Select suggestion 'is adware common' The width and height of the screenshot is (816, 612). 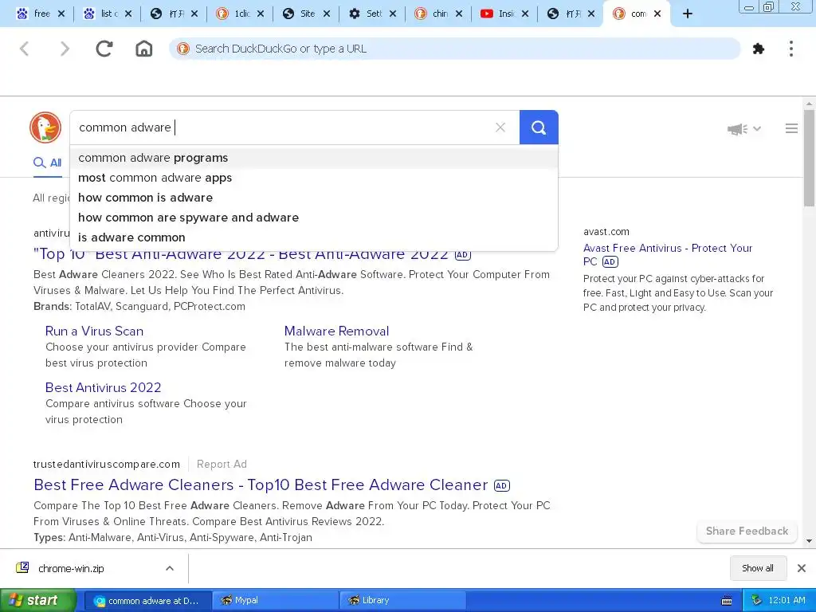click(314, 237)
